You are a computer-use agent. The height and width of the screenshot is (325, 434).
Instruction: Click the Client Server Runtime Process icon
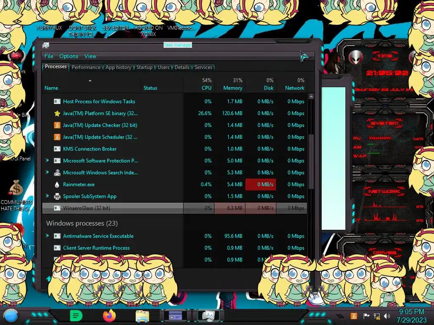57,248
